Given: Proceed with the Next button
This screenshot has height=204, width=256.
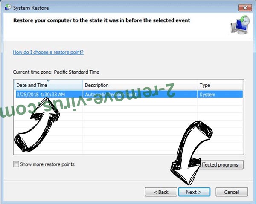Looking at the screenshot, I should [x=194, y=192].
